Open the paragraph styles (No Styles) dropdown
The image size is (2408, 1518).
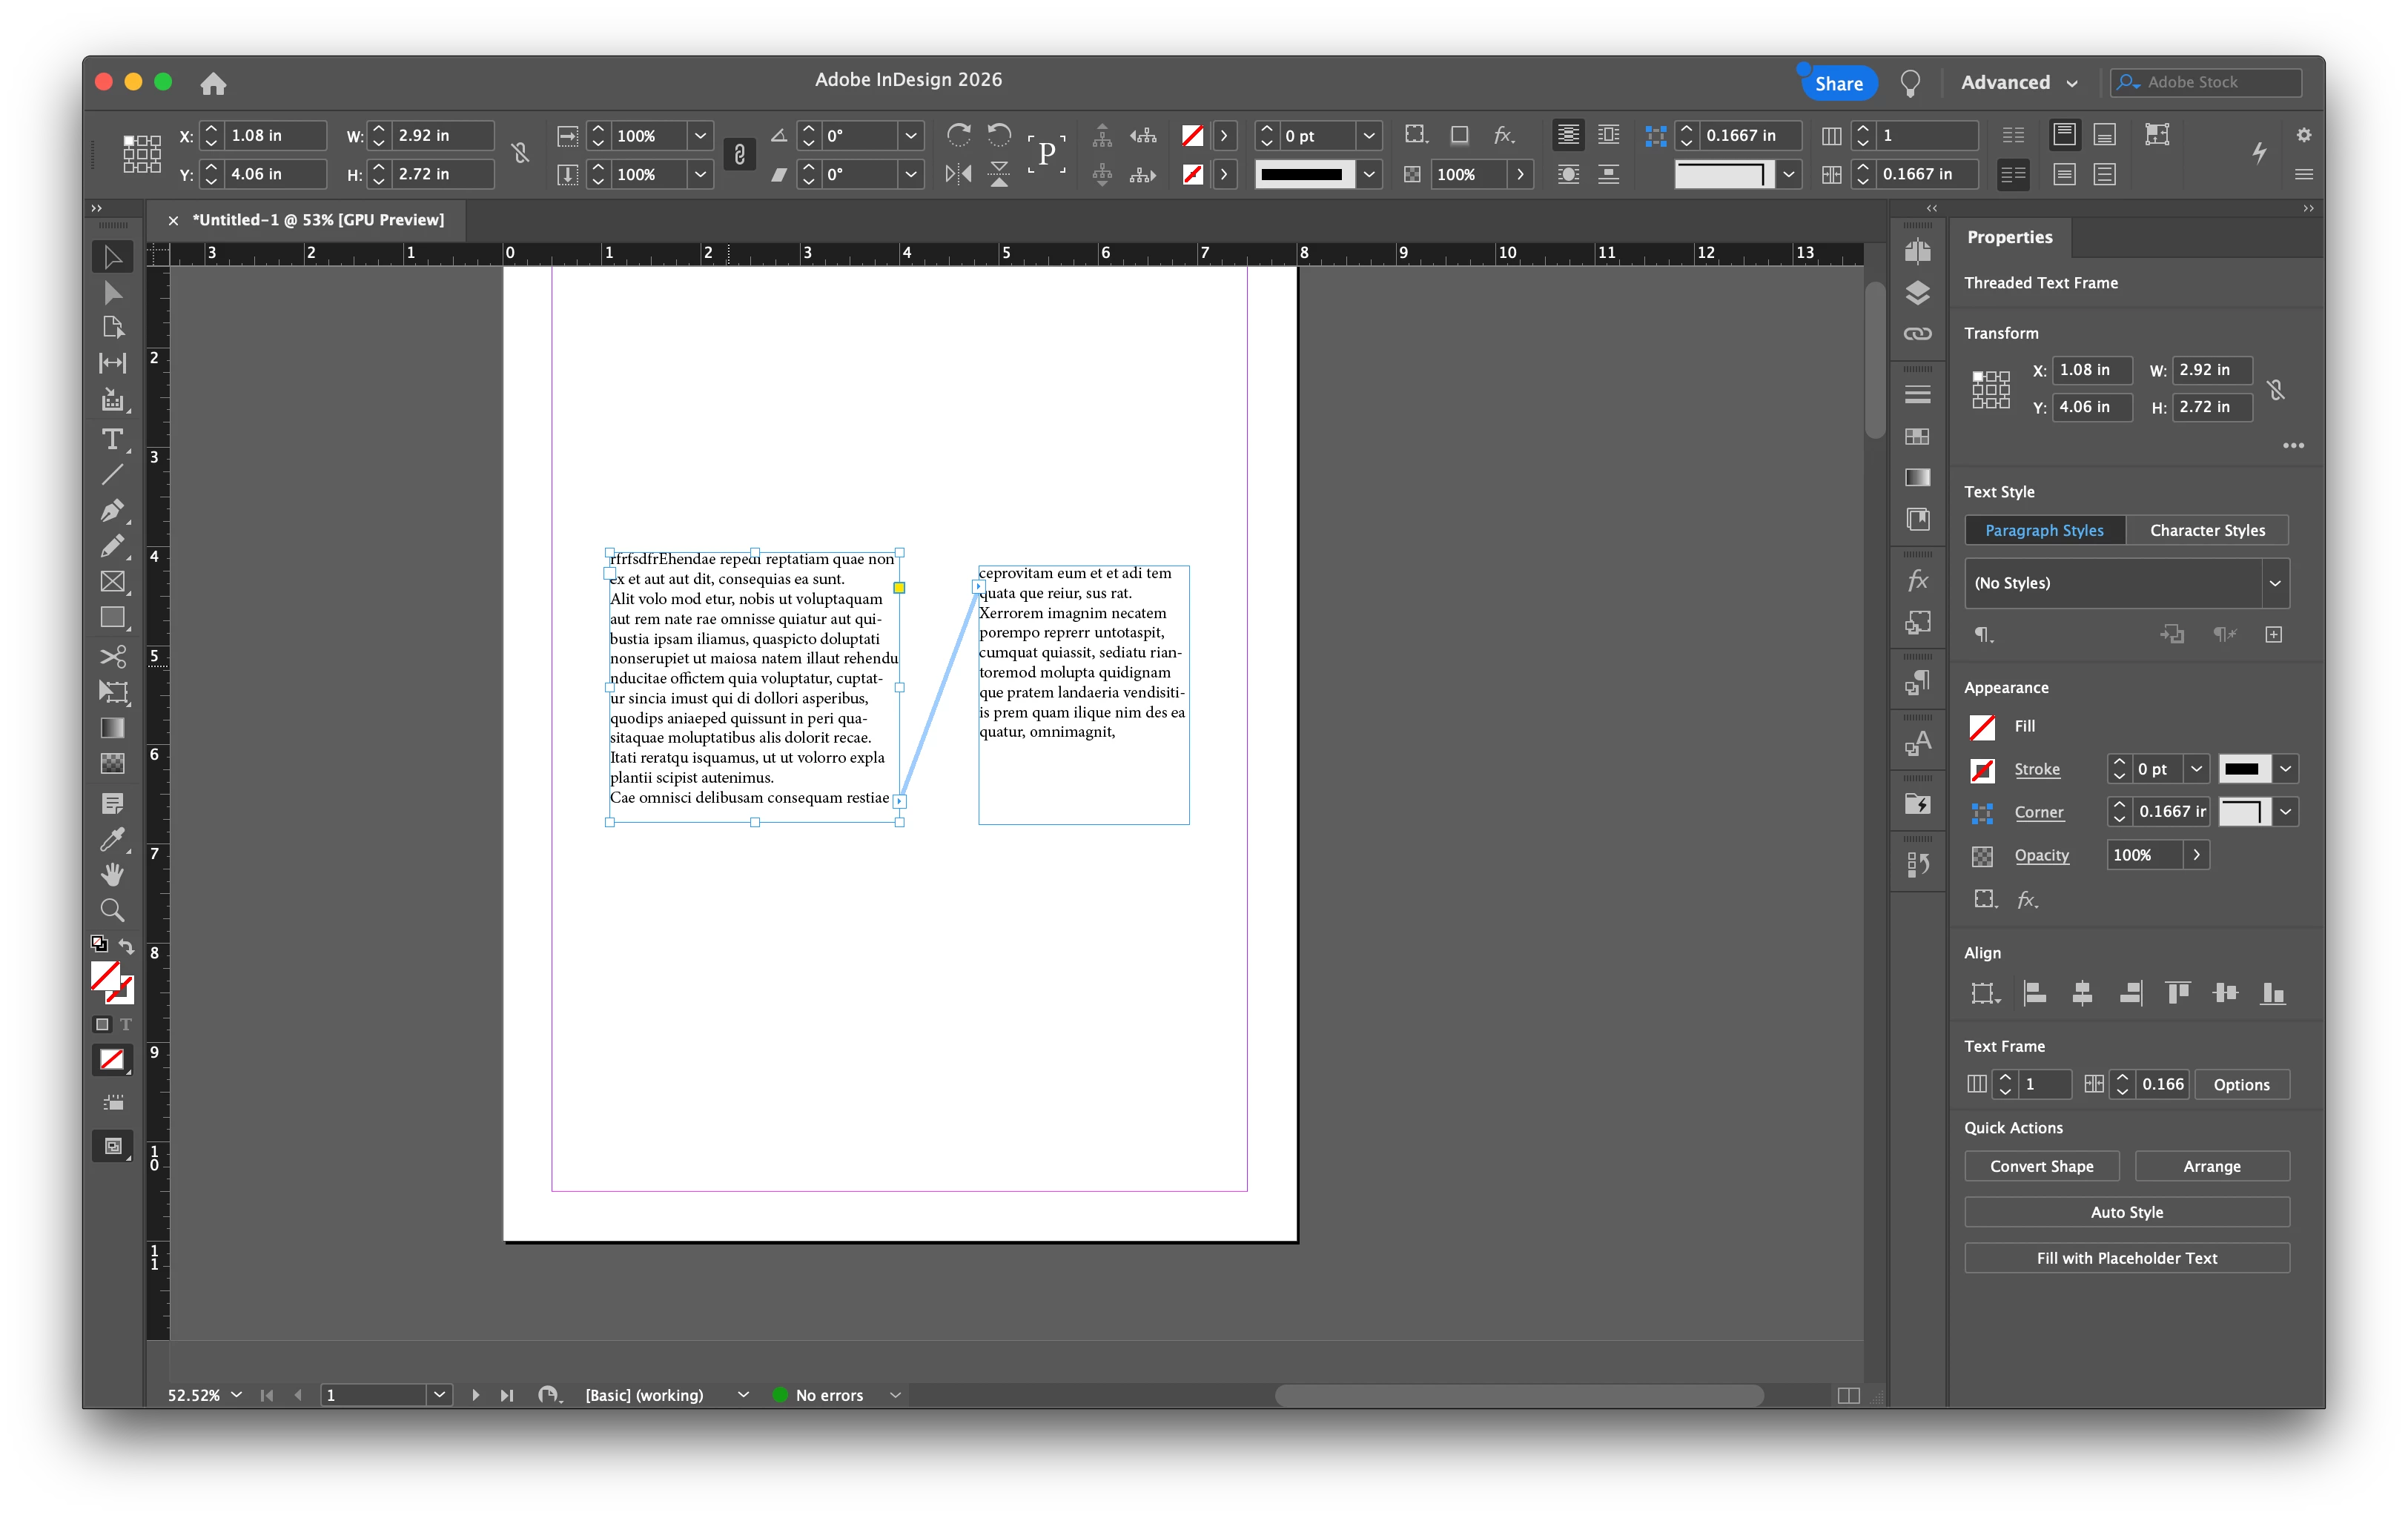2274,583
